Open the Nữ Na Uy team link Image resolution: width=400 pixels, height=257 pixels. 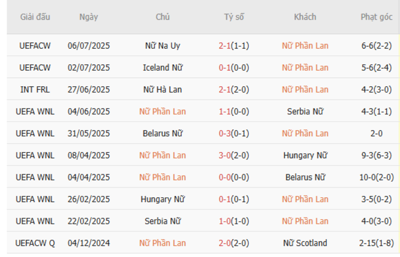[162, 46]
